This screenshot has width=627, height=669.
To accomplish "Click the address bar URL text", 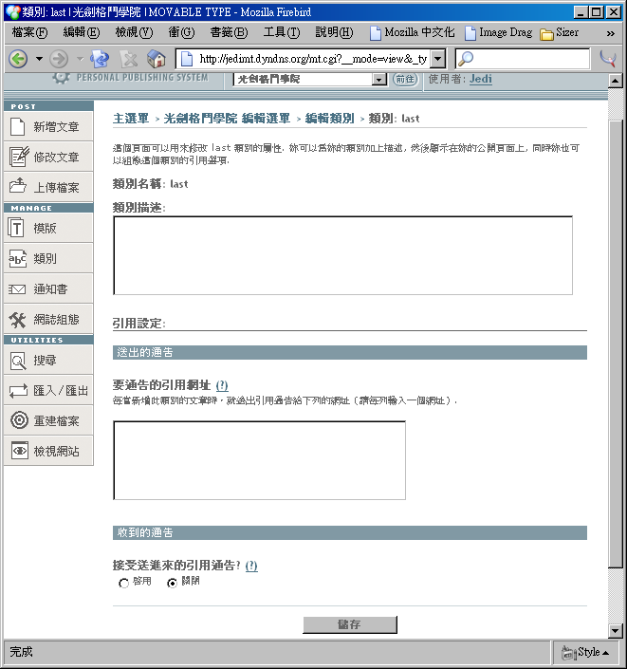I will (313, 59).
